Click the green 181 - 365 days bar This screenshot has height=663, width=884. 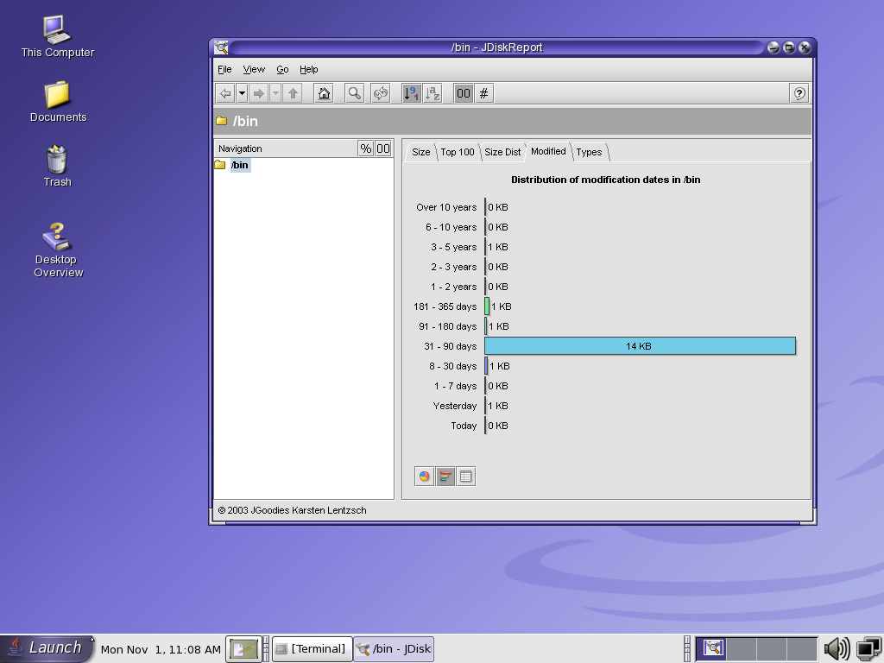pos(487,306)
